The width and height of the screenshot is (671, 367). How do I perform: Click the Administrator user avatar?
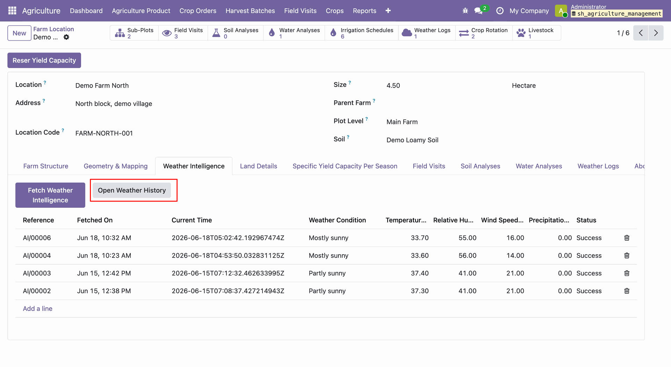(x=561, y=11)
